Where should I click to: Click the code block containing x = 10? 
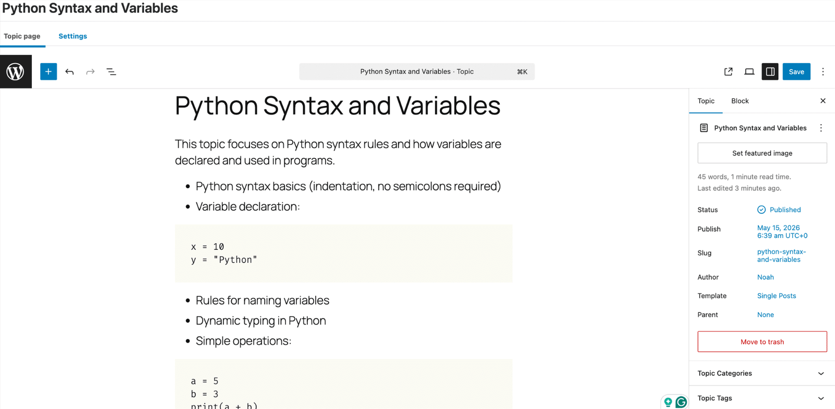(x=344, y=254)
